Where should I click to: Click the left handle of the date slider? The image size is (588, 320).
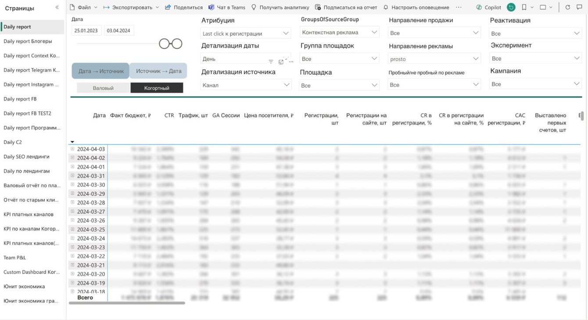click(x=165, y=43)
